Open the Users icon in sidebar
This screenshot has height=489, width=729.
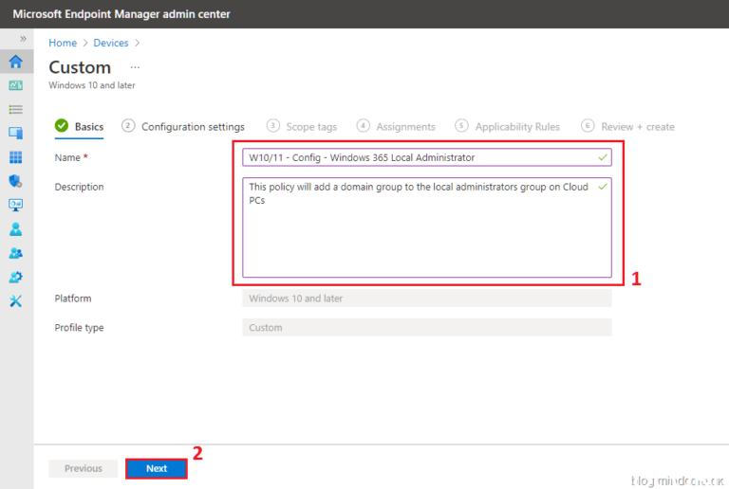coord(16,229)
